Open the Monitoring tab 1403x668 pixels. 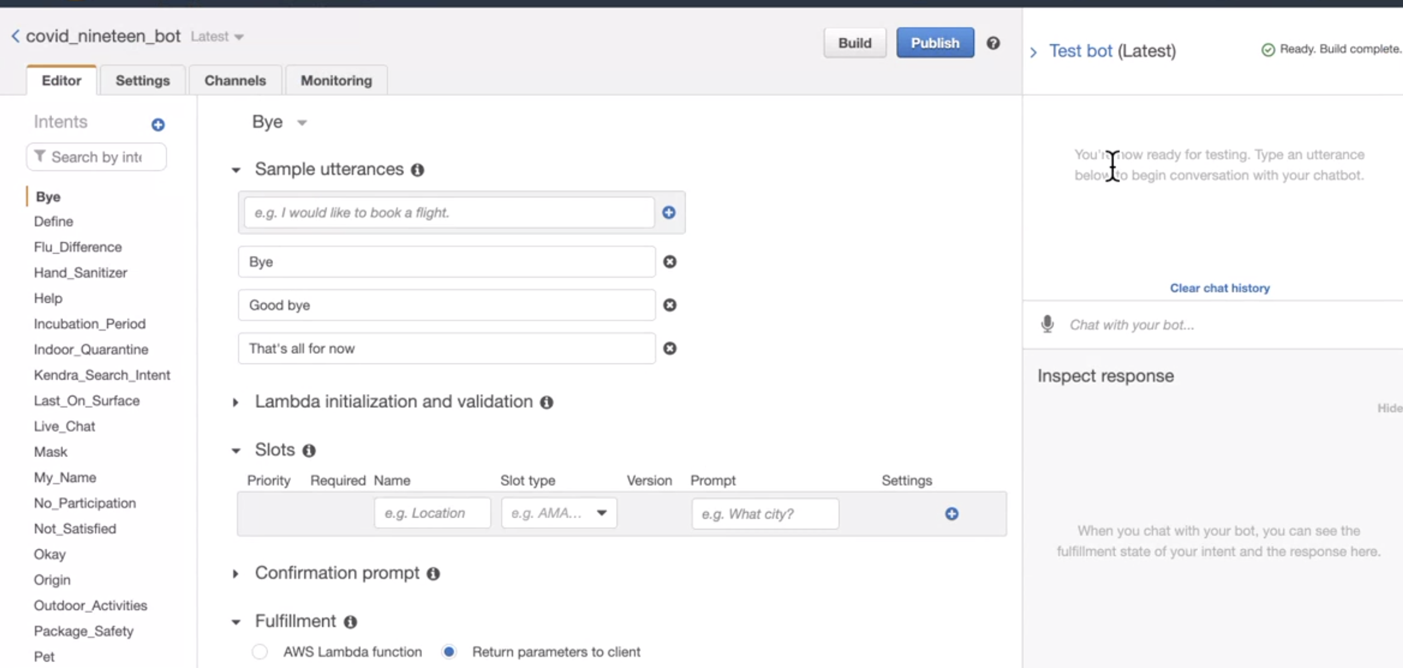point(336,80)
